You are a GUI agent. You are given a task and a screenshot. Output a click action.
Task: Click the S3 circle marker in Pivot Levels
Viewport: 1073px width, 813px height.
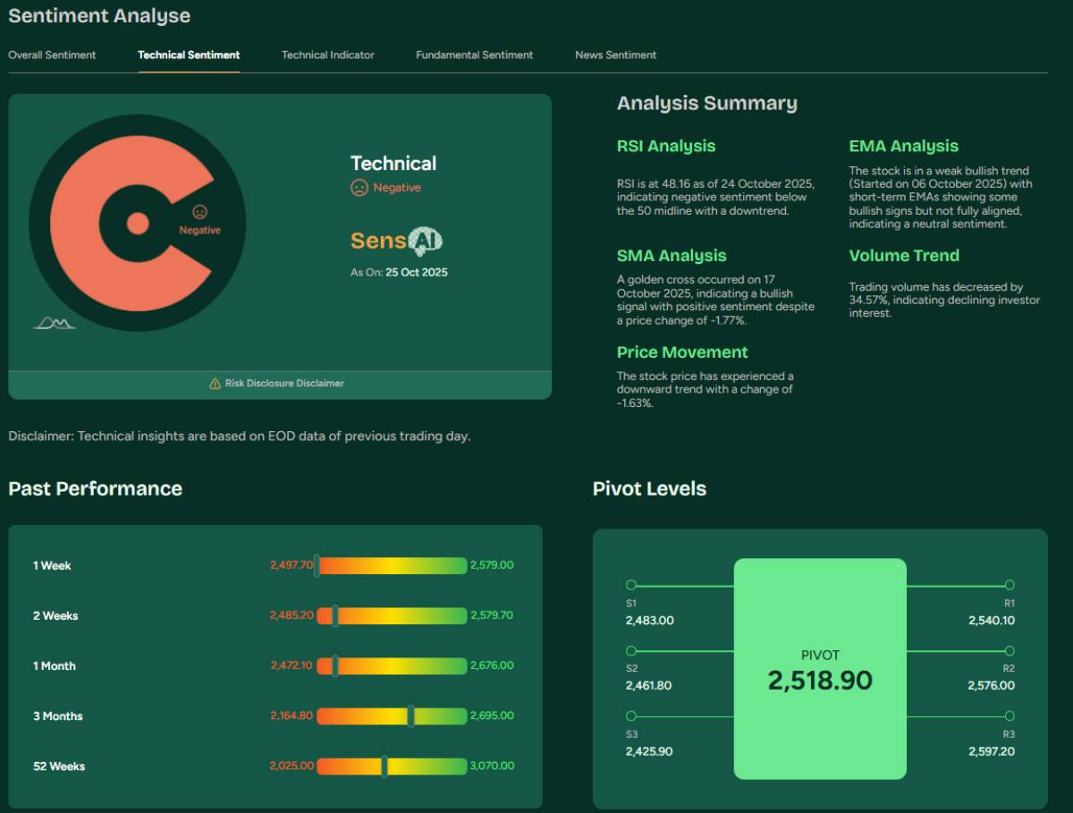[632, 716]
